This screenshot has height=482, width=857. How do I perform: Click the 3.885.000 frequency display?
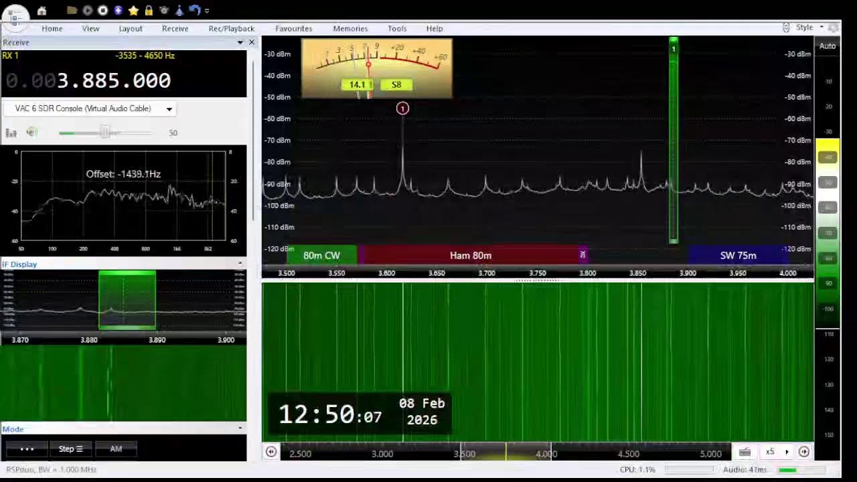pos(114,81)
